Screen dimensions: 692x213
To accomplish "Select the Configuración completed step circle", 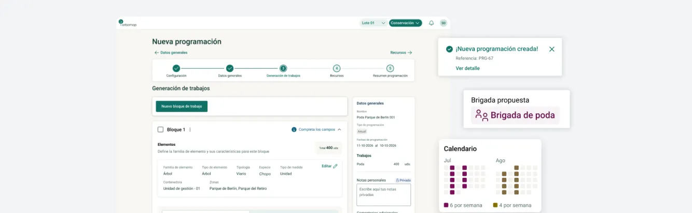I will tap(176, 68).
